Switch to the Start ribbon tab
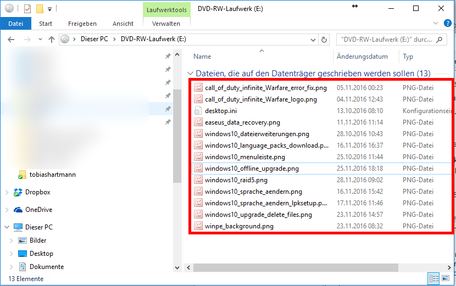The height and width of the screenshot is (286, 456). pos(46,24)
